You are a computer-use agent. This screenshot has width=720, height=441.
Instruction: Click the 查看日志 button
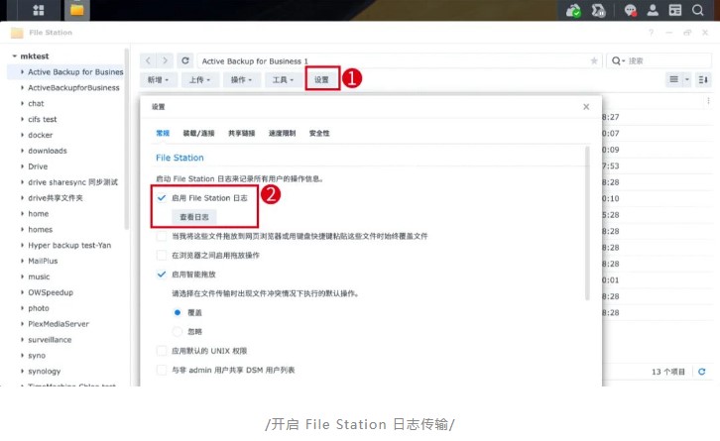(x=193, y=217)
